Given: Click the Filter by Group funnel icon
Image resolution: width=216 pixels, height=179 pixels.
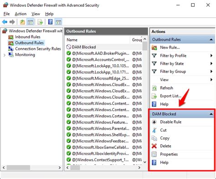Looking at the screenshot, I should pos(154,72).
